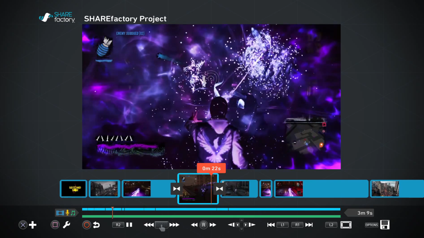Click the L2 button label
Screen dimensions: 424x238
point(331,225)
